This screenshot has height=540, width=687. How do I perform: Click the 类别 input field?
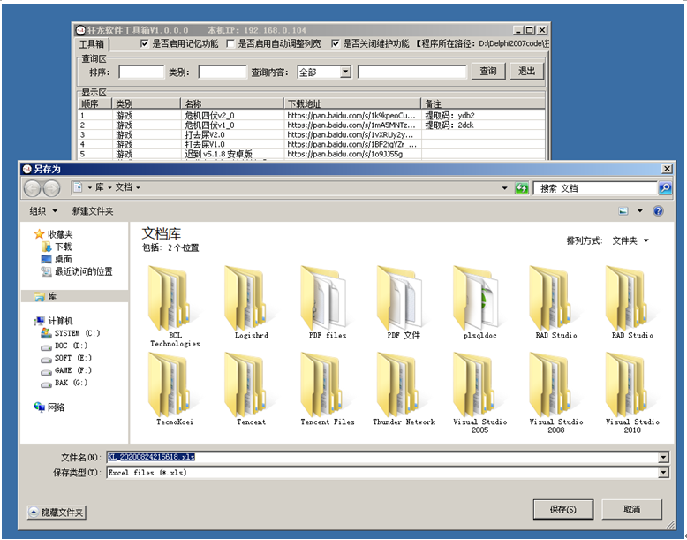pyautogui.click(x=223, y=72)
